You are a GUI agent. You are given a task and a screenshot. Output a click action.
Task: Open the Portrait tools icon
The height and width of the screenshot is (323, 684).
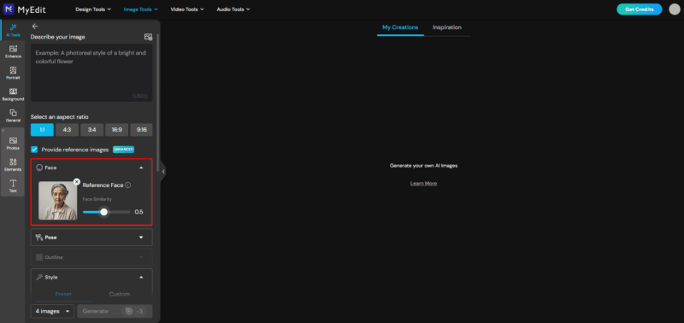13,73
